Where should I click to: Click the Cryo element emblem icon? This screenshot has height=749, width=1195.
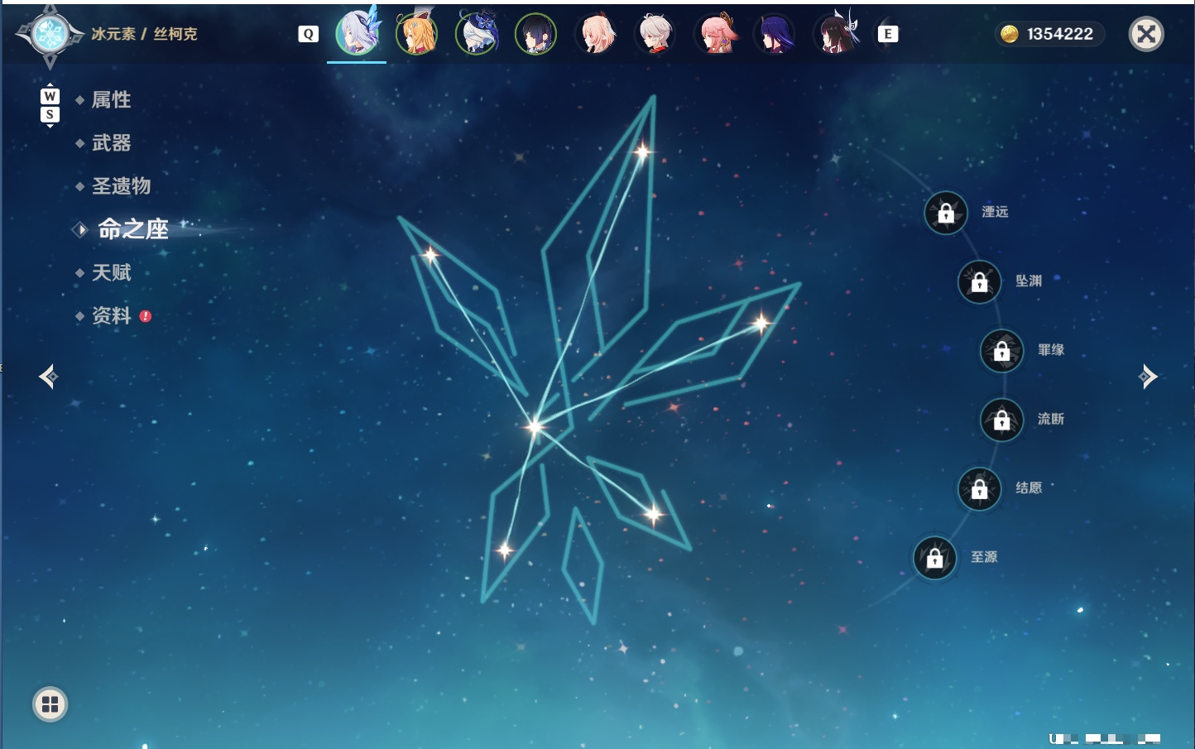[x=50, y=35]
